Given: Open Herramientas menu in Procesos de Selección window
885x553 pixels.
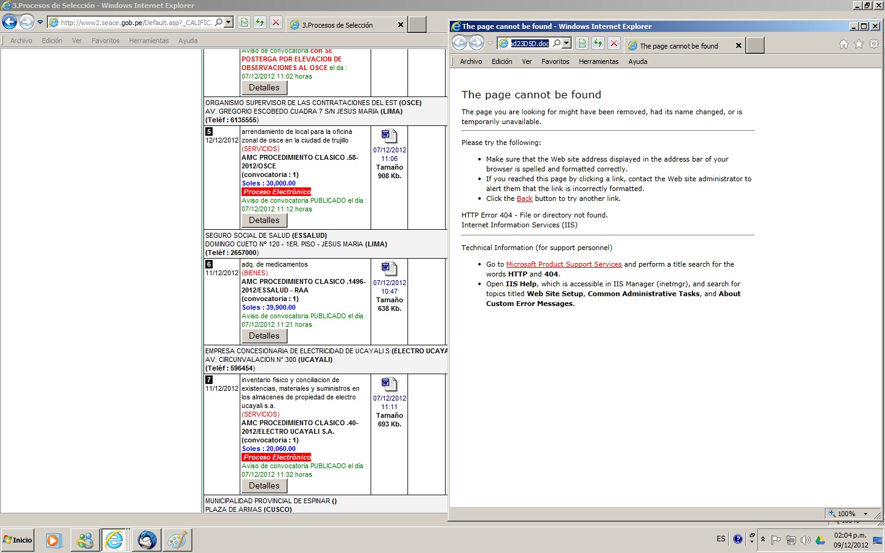Looking at the screenshot, I should 149,41.
